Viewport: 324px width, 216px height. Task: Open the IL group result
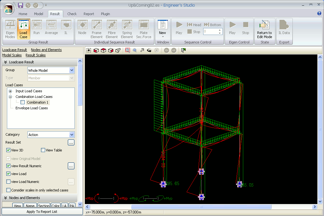pos(66,27)
